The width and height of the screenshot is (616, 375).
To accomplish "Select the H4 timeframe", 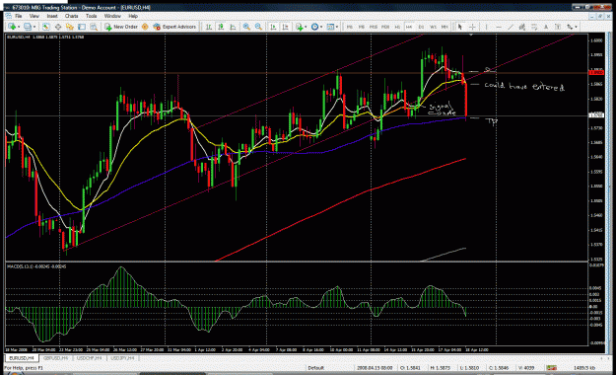I will (x=409, y=27).
